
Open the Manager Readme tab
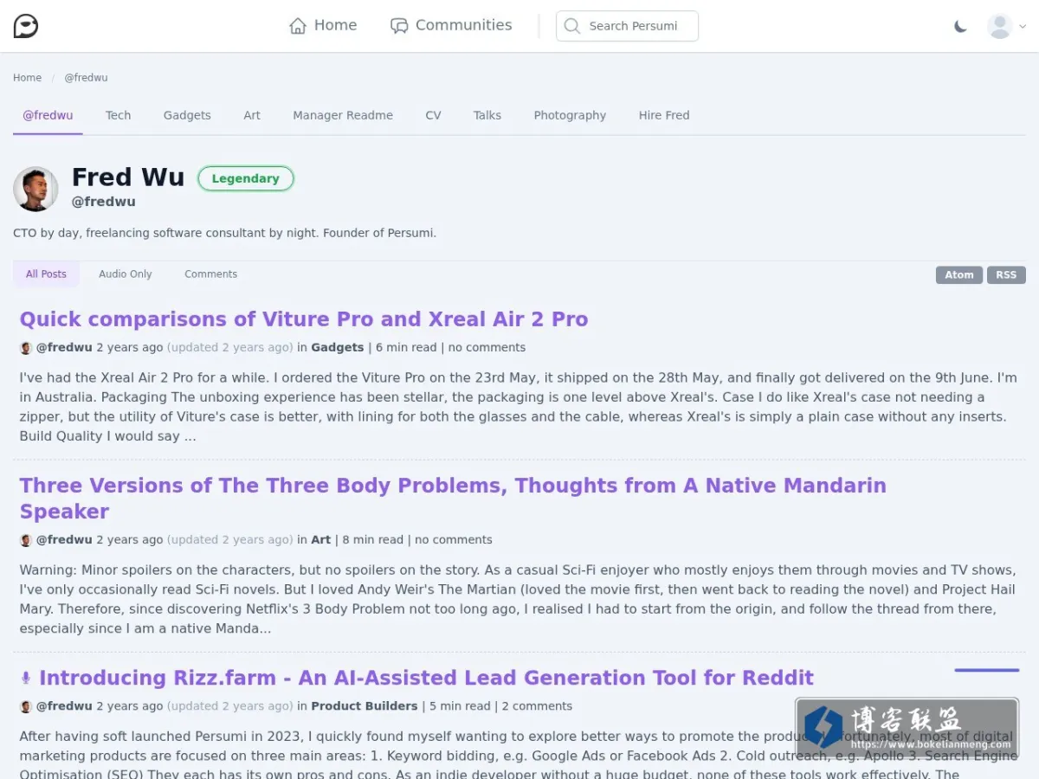pos(343,115)
